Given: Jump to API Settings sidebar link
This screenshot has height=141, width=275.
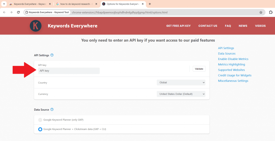Looking at the screenshot, I should coord(226,48).
